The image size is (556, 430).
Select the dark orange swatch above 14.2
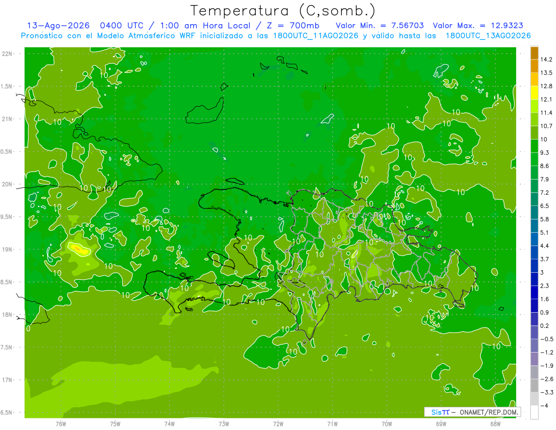point(534,53)
